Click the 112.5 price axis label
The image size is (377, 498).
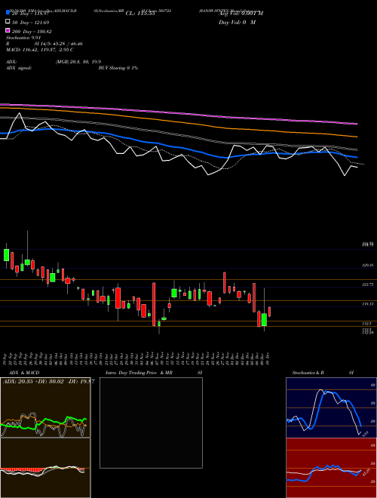point(366,323)
